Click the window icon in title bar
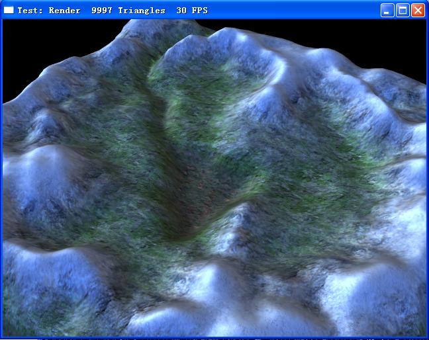 click(9, 10)
